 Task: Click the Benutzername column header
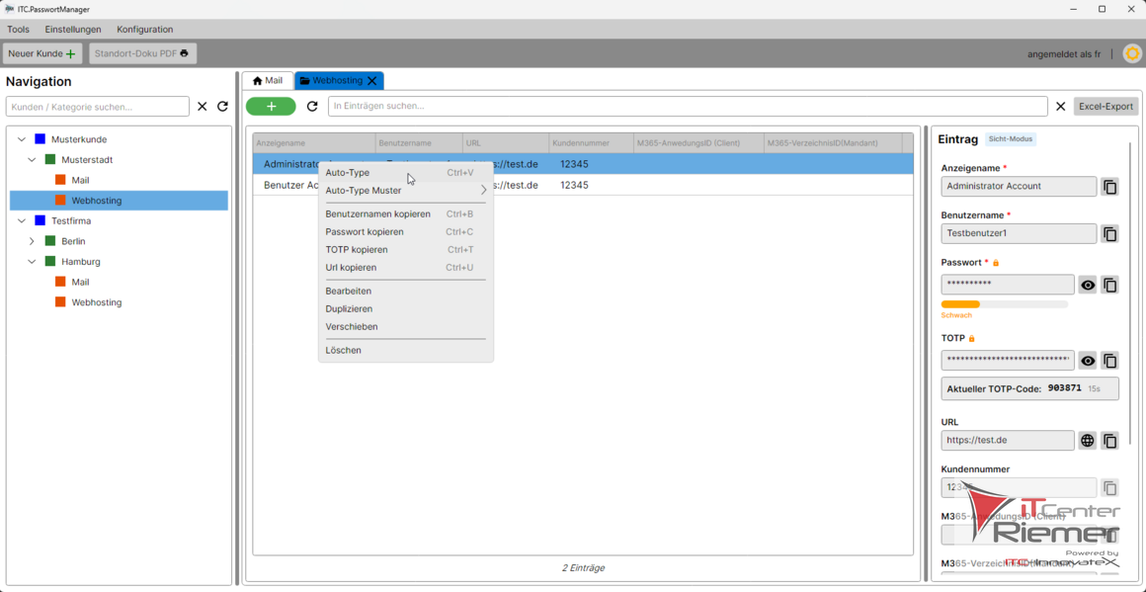pos(420,143)
